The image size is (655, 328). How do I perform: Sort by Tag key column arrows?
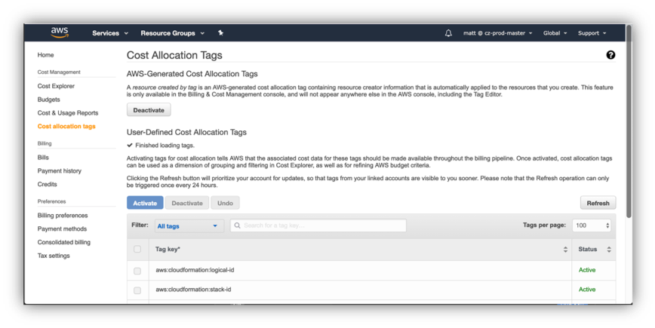pos(565,249)
